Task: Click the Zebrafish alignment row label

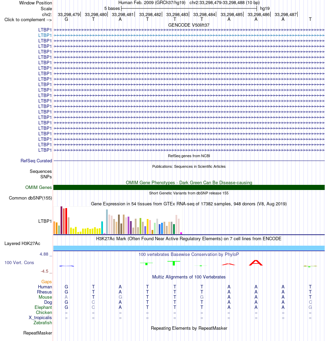Action: point(43,323)
